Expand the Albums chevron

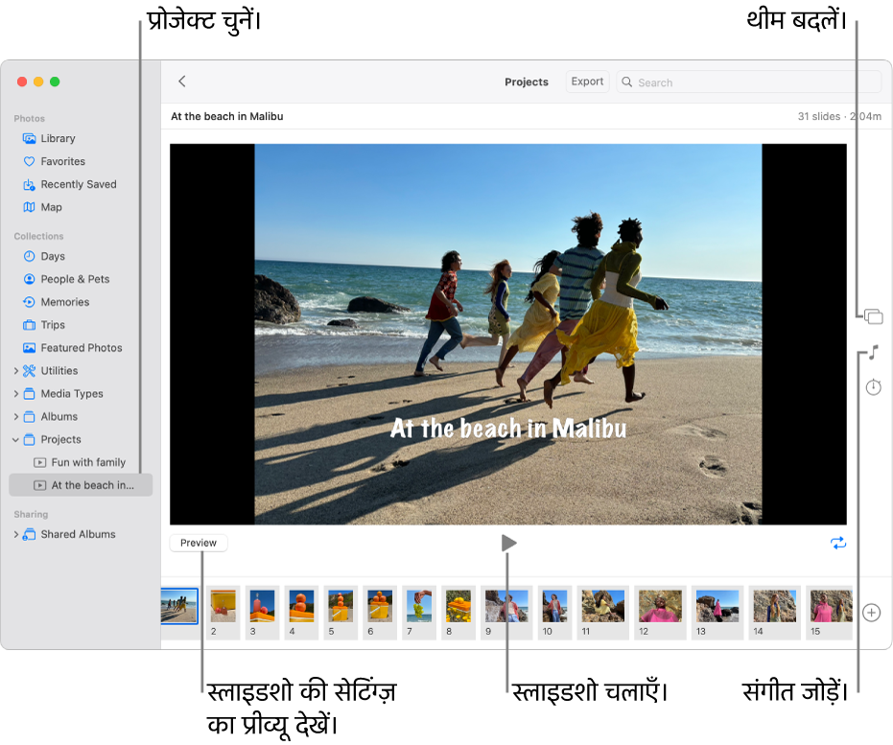(16, 417)
